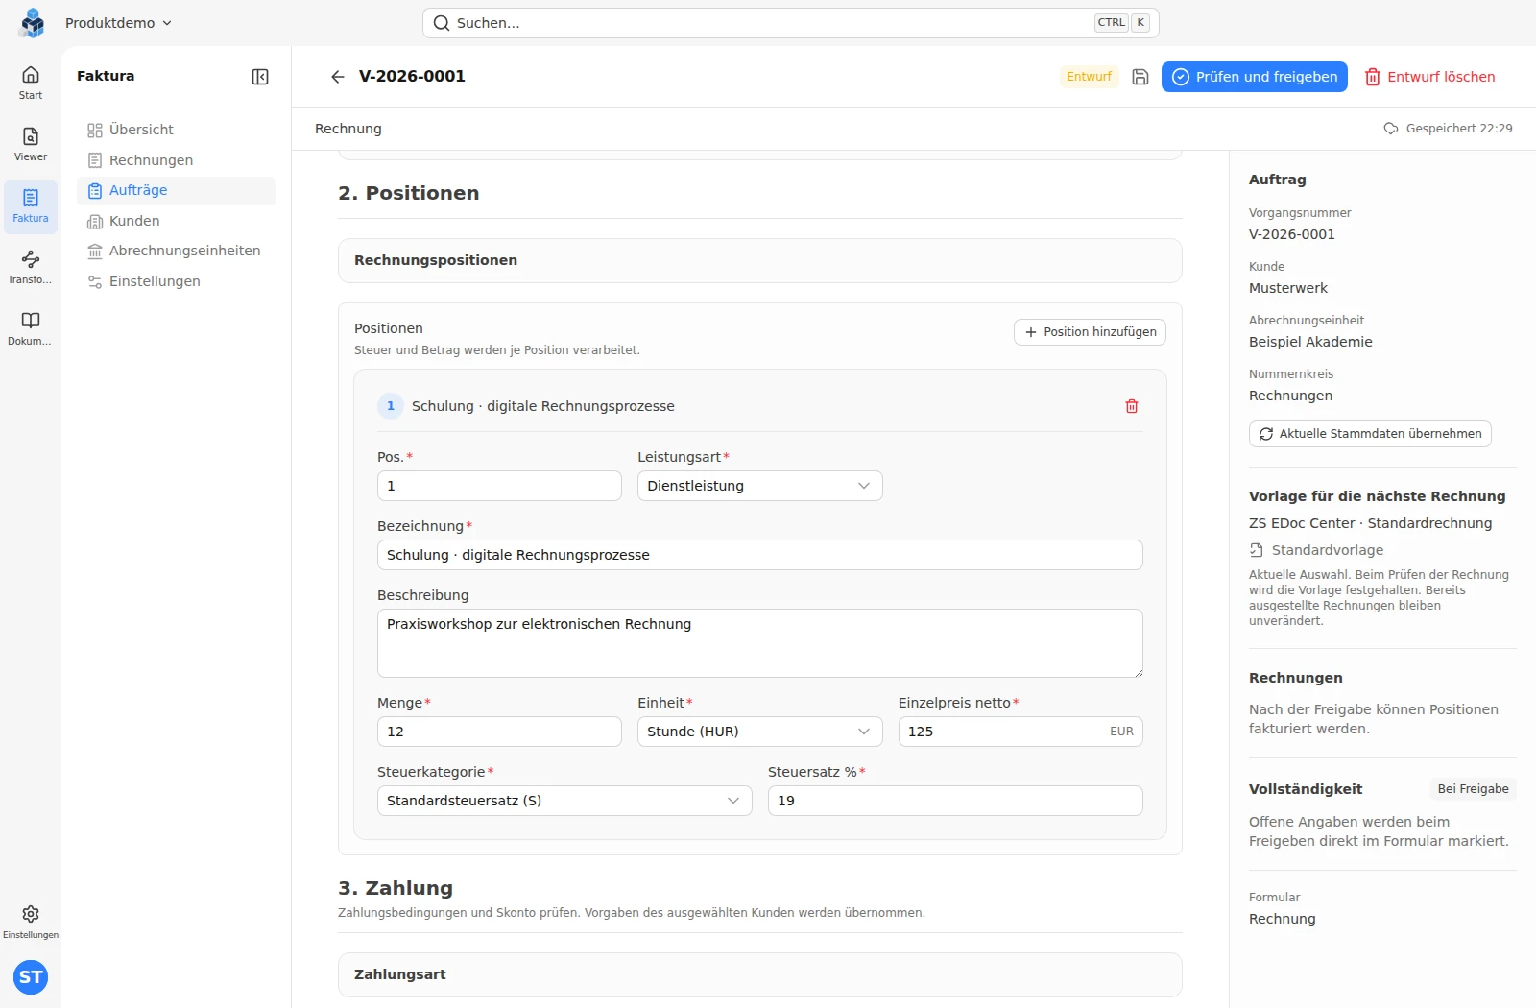
Task: Open the Viewer module
Action: [x=31, y=144]
